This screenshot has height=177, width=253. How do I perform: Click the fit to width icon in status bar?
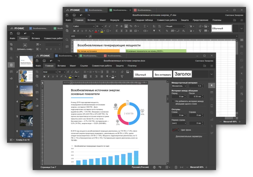tap(182, 167)
